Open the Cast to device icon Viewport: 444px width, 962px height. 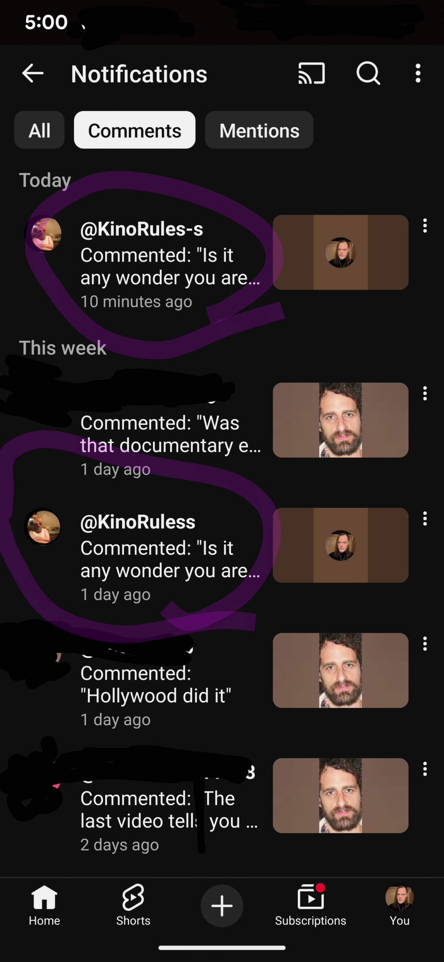tap(311, 73)
